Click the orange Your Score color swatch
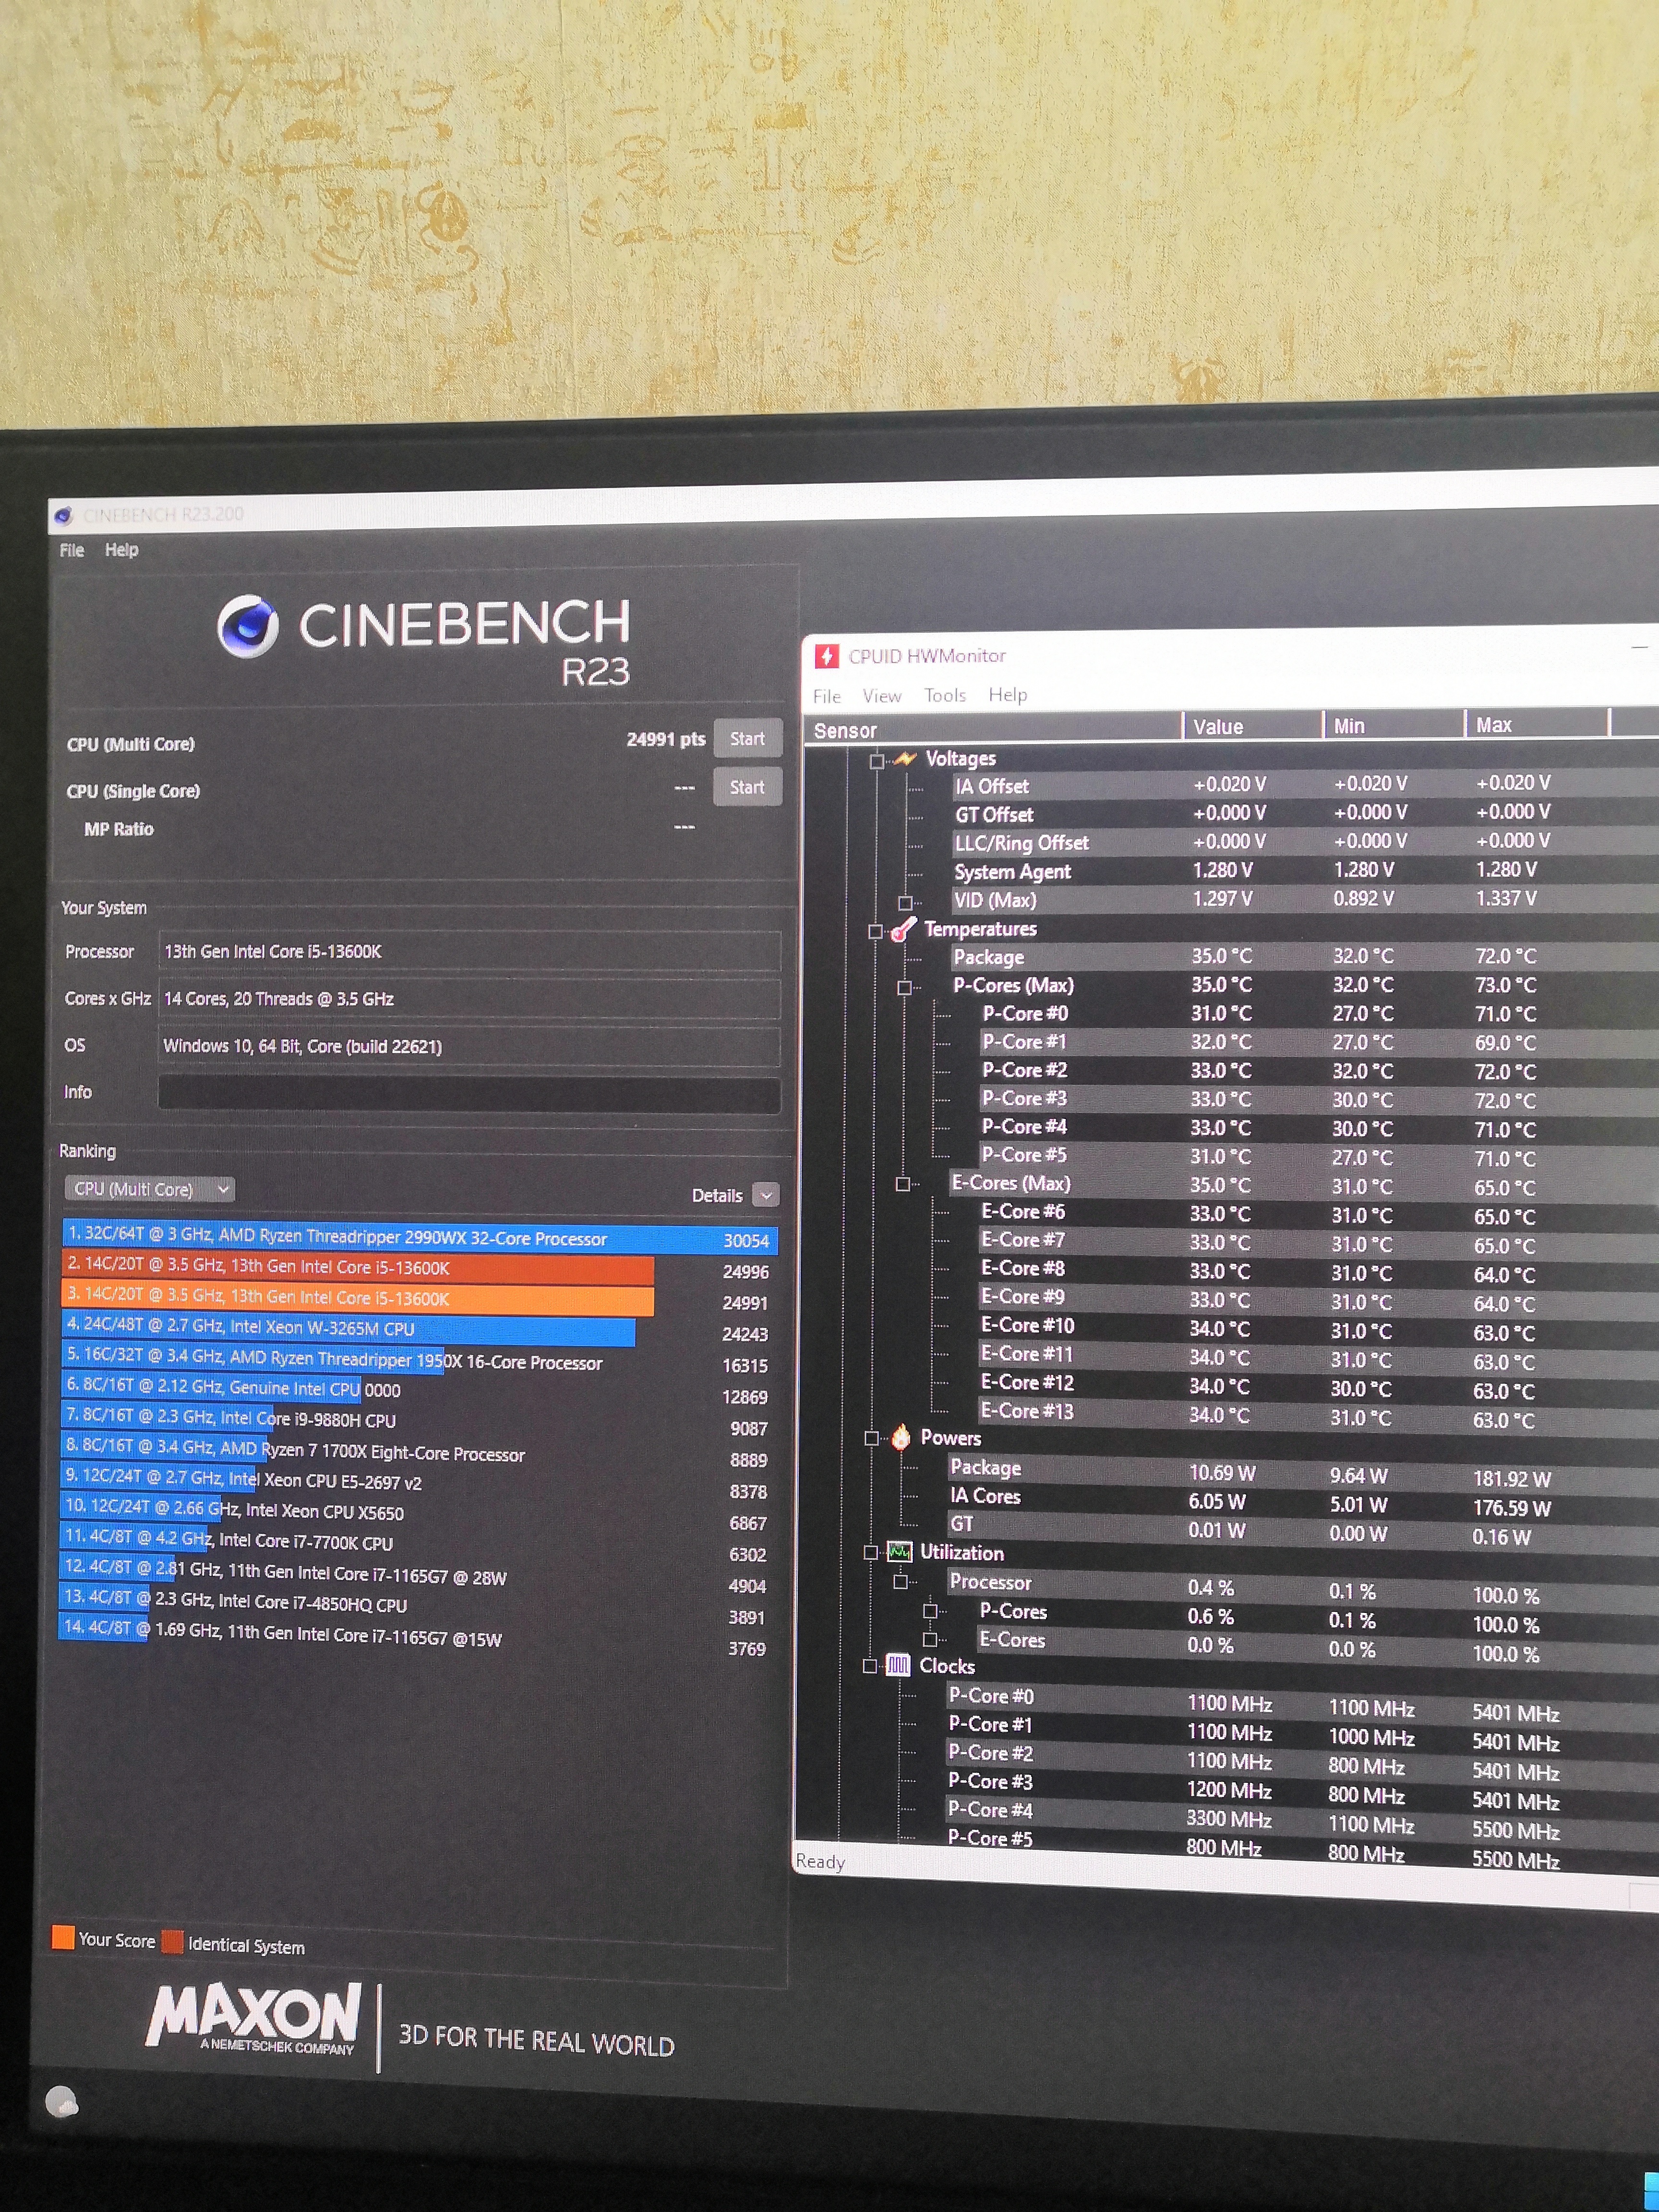The width and height of the screenshot is (1659, 2212). coord(63,1937)
